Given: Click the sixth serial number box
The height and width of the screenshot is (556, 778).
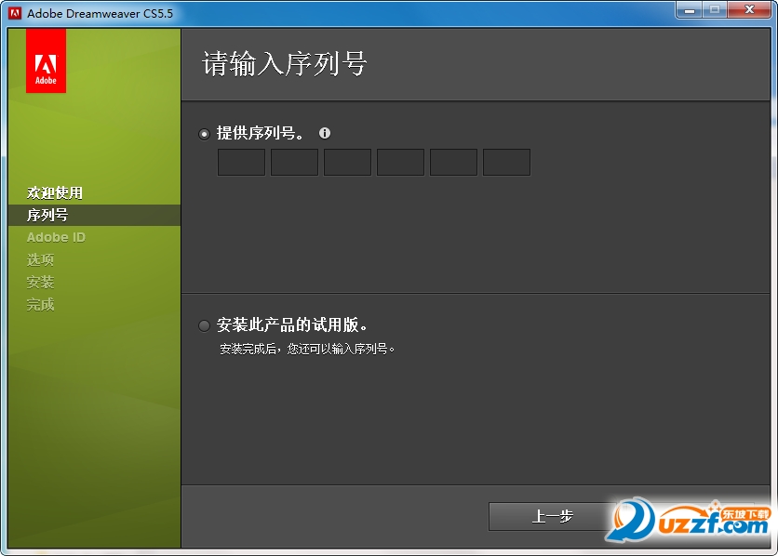Looking at the screenshot, I should tap(506, 162).
